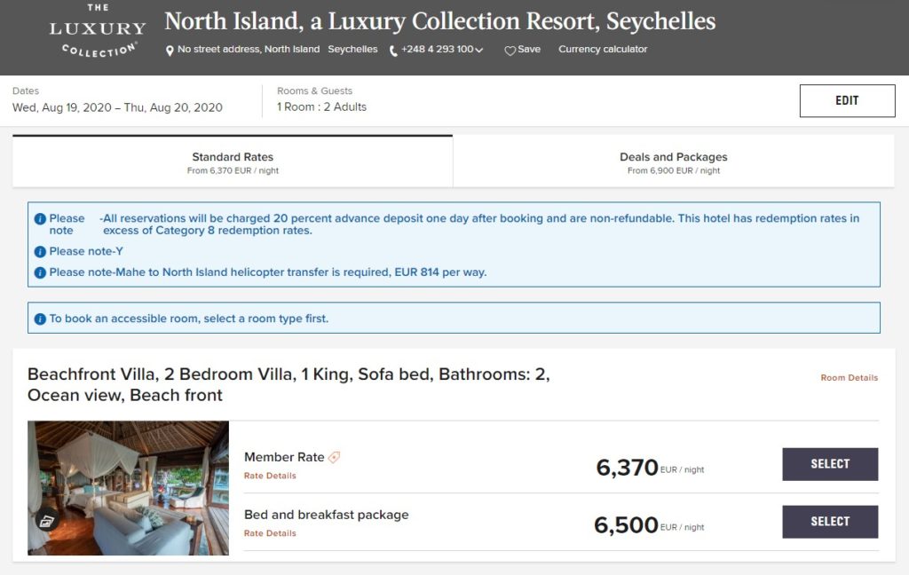The image size is (909, 575).
Task: Click the info icon beside the accessible room note
Action: click(40, 319)
